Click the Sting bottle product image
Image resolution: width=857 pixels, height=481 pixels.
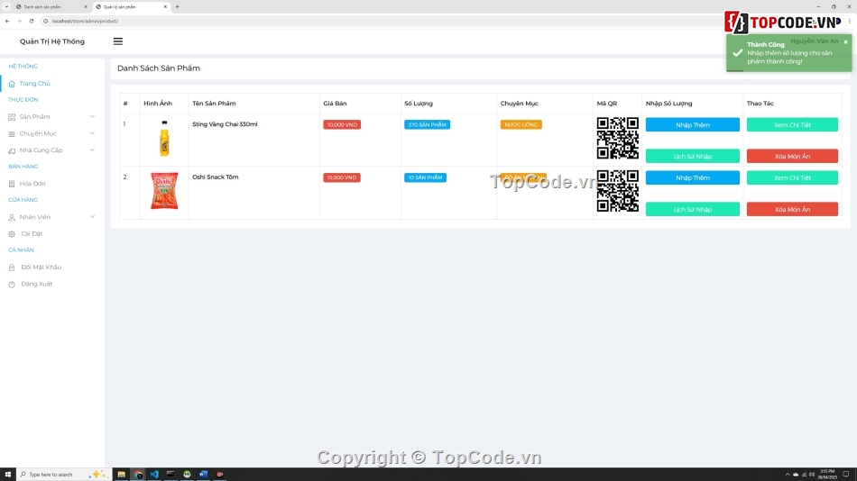[164, 139]
